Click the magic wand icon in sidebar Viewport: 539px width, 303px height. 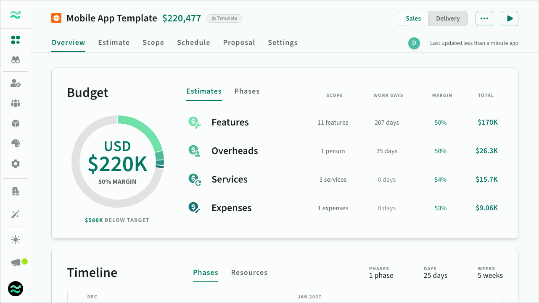16,214
